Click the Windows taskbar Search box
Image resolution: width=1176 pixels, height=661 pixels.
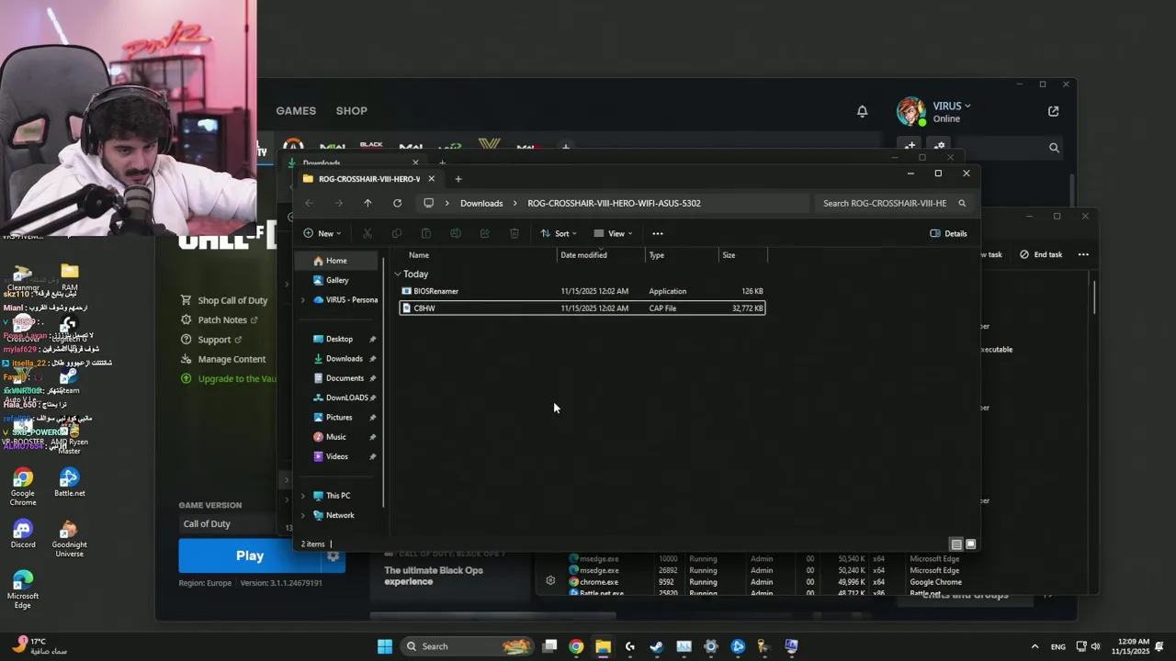[x=469, y=646]
